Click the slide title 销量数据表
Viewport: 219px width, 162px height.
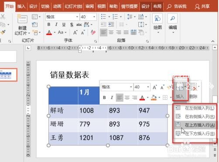point(69,75)
